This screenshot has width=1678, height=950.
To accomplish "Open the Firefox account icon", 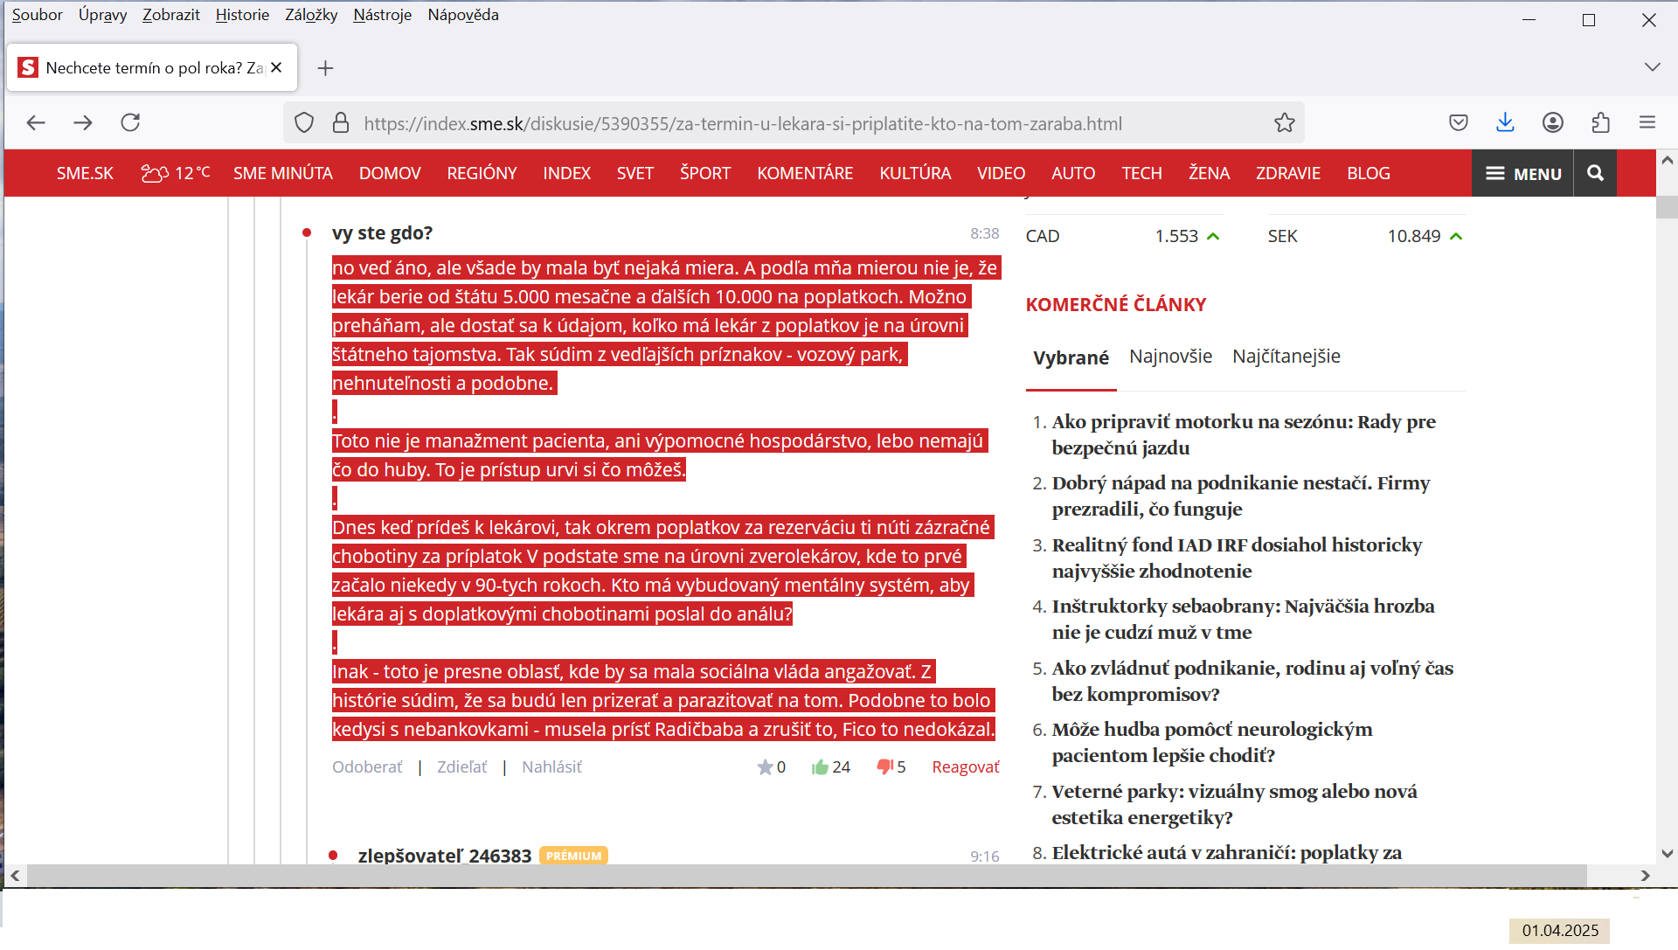I will [x=1553, y=123].
